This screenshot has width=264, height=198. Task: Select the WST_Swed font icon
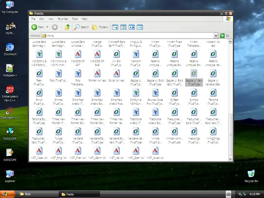155,151
